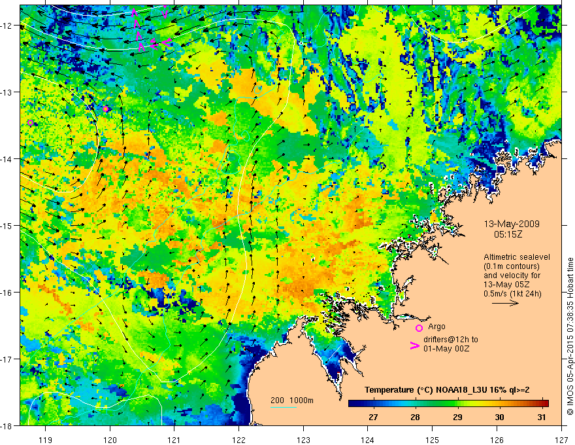Viewport: 575px width, 445px height.
Task: Click the 200 1000m depth label
Action: click(x=292, y=400)
